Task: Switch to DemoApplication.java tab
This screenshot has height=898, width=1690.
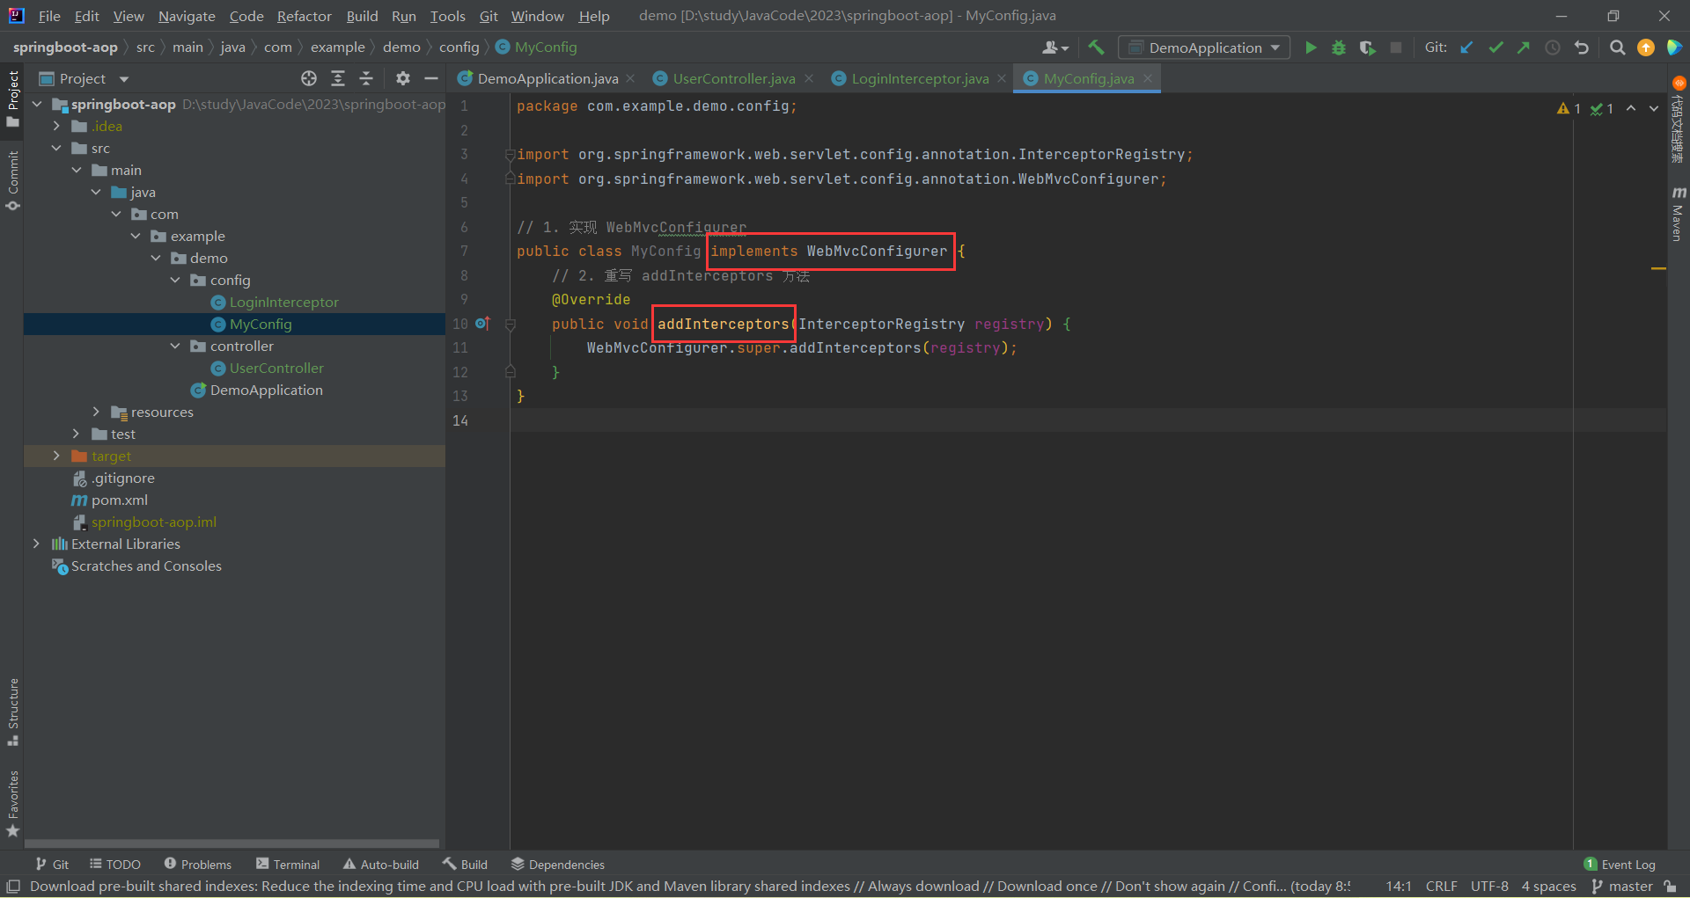Action: 547,78
